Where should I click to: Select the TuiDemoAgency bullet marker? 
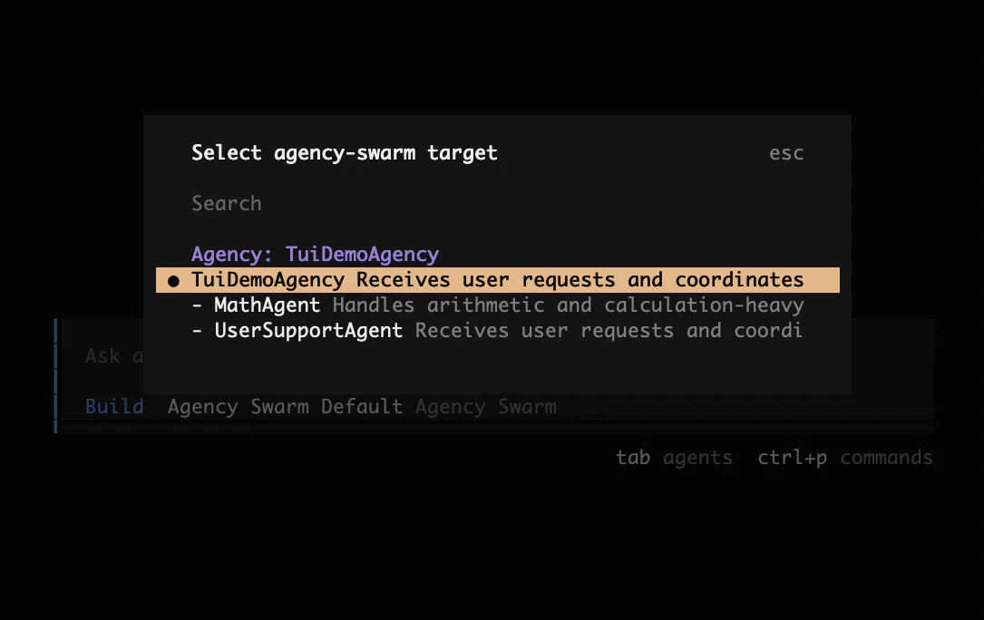pos(173,280)
